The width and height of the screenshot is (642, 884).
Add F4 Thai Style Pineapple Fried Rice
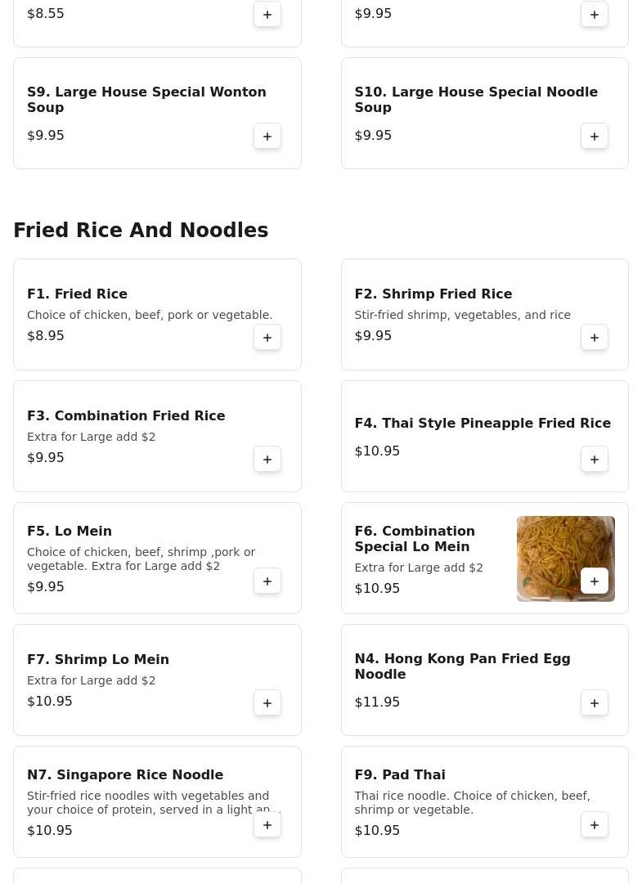tap(595, 460)
